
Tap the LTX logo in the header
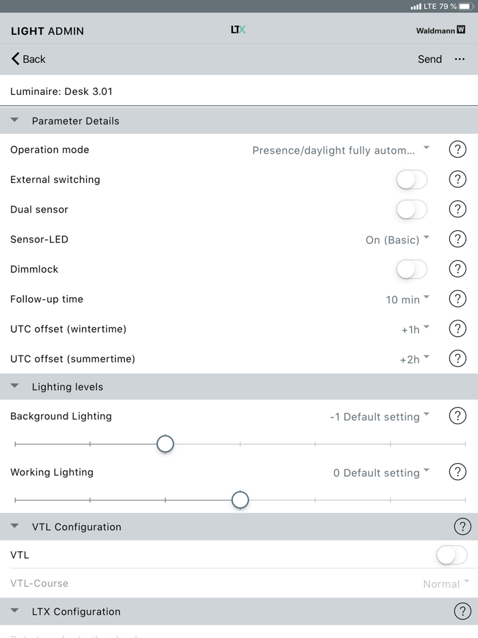coord(238,30)
